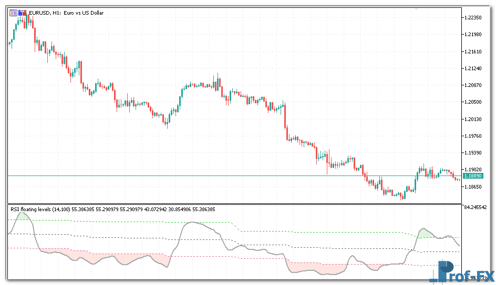Image resolution: width=496 pixels, height=285 pixels.
Task: Select the gray RSI line in indicator window
Action: 200,223
